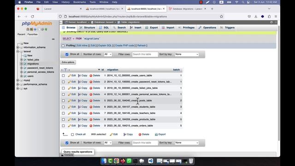The image size is (295, 166).
Task: Go back with the browser back arrow
Action: 19,17
